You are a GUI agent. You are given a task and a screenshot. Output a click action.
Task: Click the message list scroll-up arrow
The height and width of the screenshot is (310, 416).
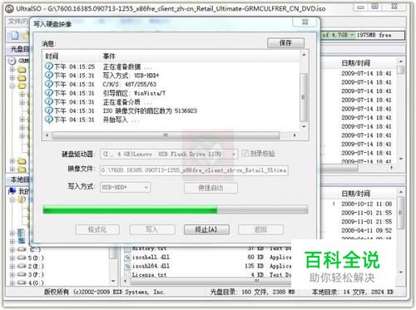[304, 55]
